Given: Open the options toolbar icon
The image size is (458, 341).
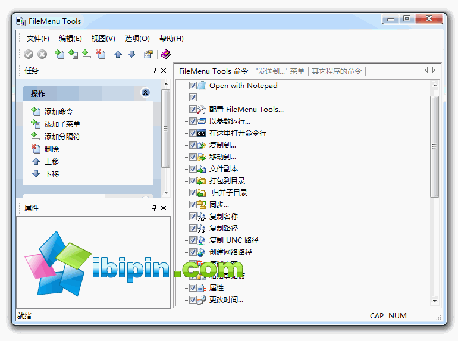Looking at the screenshot, I should [x=149, y=54].
